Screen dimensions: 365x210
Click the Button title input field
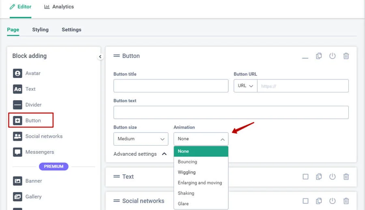click(171, 86)
